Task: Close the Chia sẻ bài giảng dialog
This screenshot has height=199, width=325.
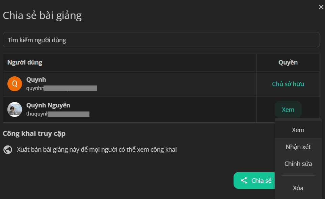Action: pyautogui.click(x=321, y=7)
